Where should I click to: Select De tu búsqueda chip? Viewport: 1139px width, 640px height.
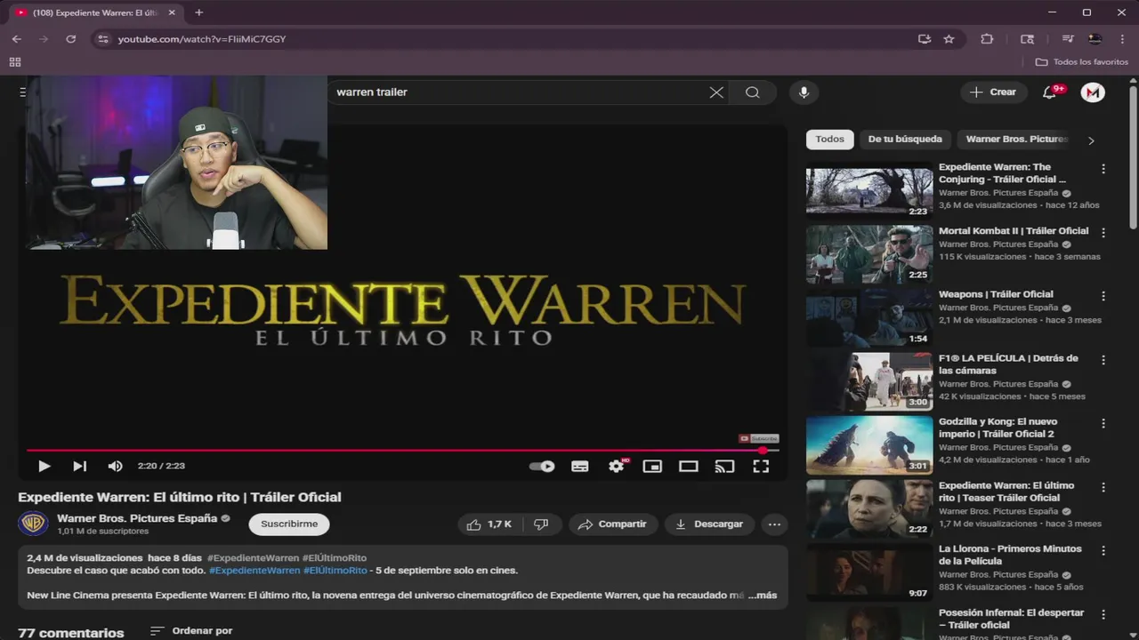click(x=905, y=140)
